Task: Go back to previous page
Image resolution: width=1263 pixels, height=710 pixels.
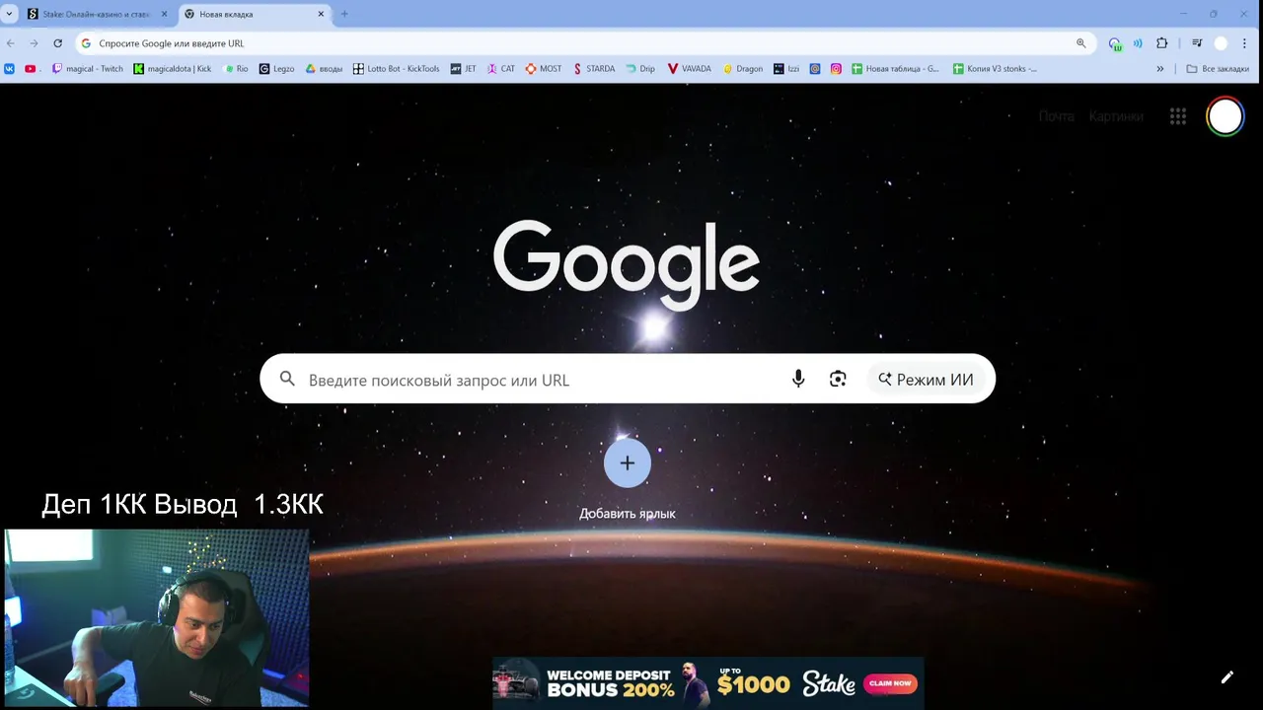Action: coord(11,43)
